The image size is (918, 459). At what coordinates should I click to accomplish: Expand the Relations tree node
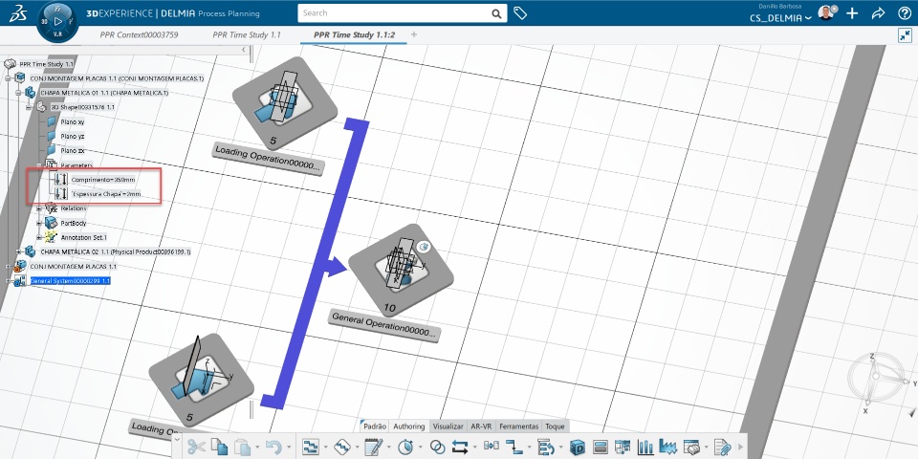pyautogui.click(x=39, y=208)
